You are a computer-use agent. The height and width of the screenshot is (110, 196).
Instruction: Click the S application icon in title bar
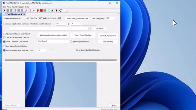pyautogui.click(x=4, y=3)
